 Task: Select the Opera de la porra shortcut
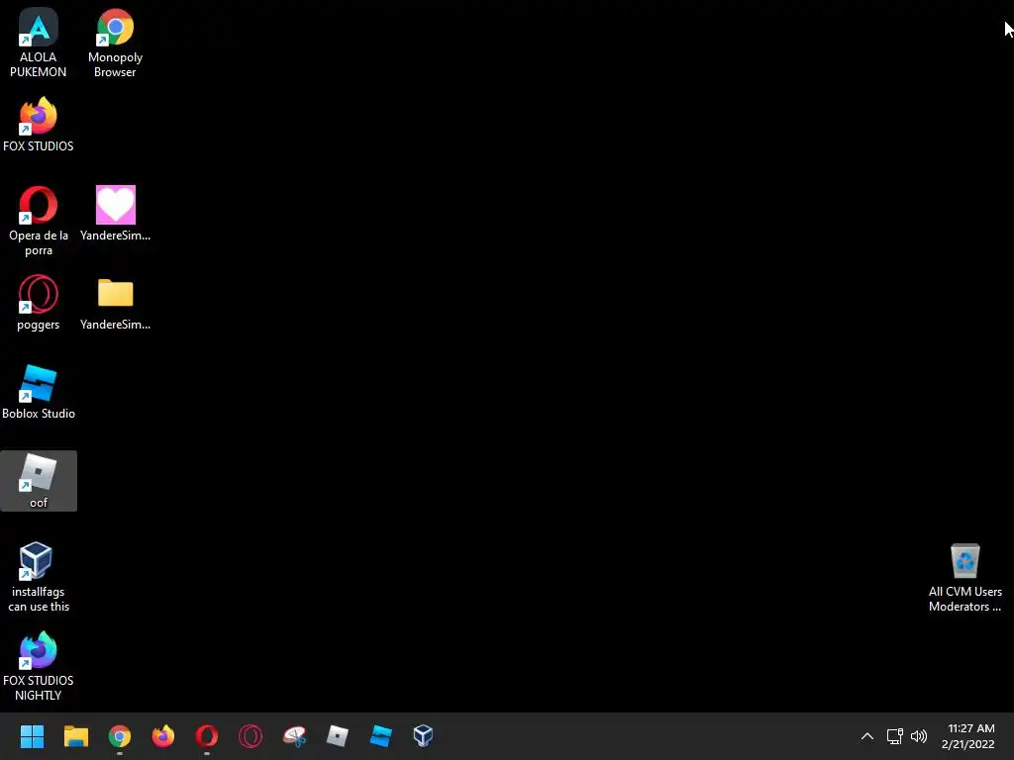click(39, 221)
